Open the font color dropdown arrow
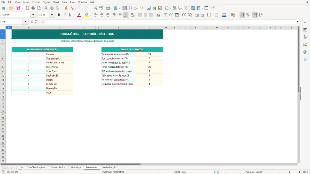 click(83, 15)
